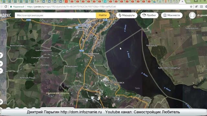Screen dimensions: 207x116
Task: Click the Ульяновская область label
Action: [x=58, y=93]
